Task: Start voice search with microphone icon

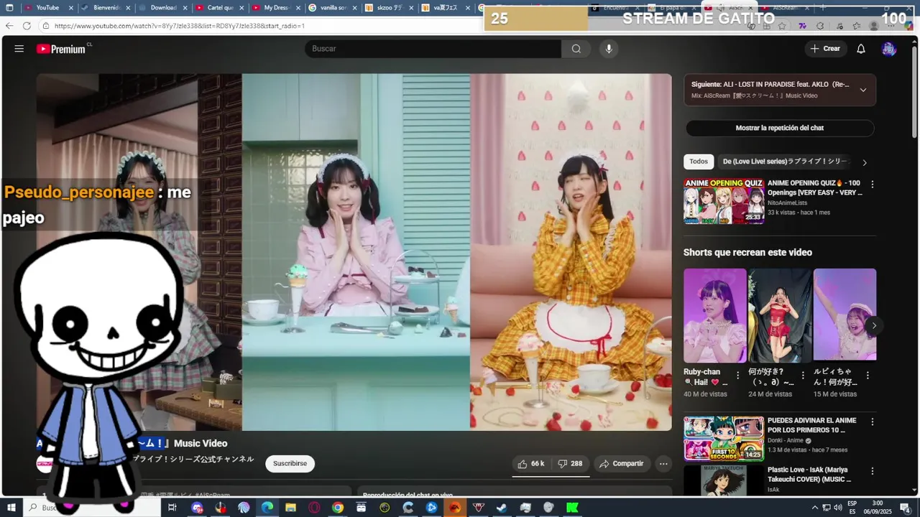Action: tap(609, 49)
